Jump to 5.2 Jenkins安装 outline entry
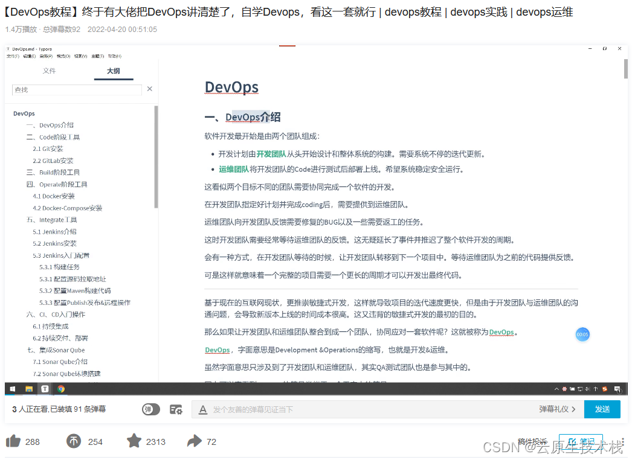 click(x=54, y=244)
